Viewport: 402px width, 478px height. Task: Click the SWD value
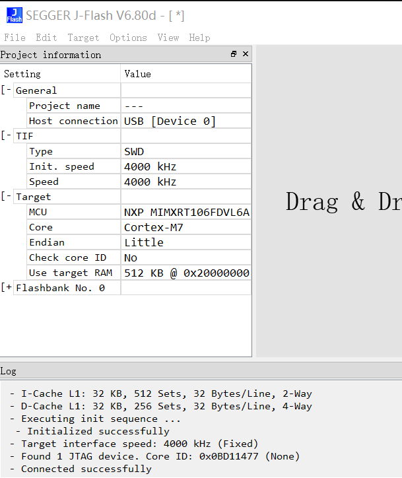186,151
